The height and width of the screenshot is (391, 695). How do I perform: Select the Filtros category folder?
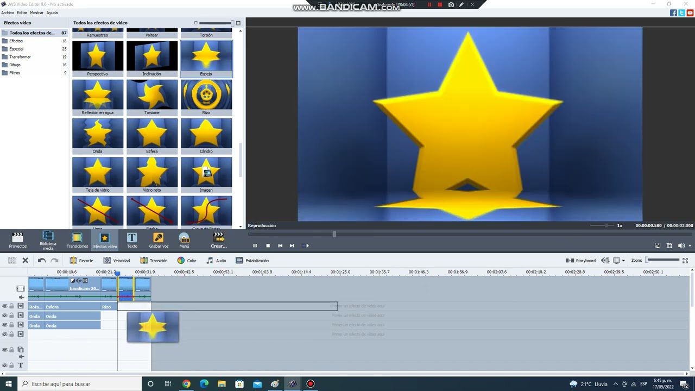[34, 73]
